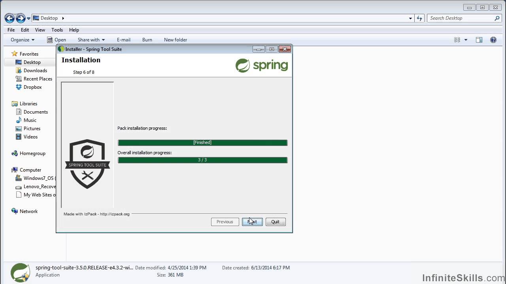
Task: Click the Favorites star icon
Action: (15, 54)
